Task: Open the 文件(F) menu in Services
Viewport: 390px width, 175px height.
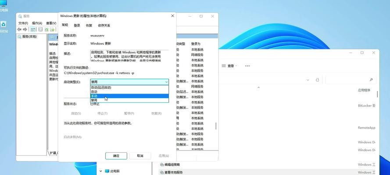Action: pyautogui.click(x=23, y=23)
